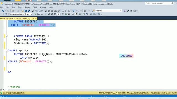Select the output.sql document tab
This screenshot has height=99, width=177.
15,18
